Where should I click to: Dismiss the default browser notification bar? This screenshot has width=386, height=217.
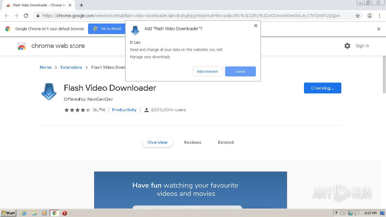tap(379, 29)
